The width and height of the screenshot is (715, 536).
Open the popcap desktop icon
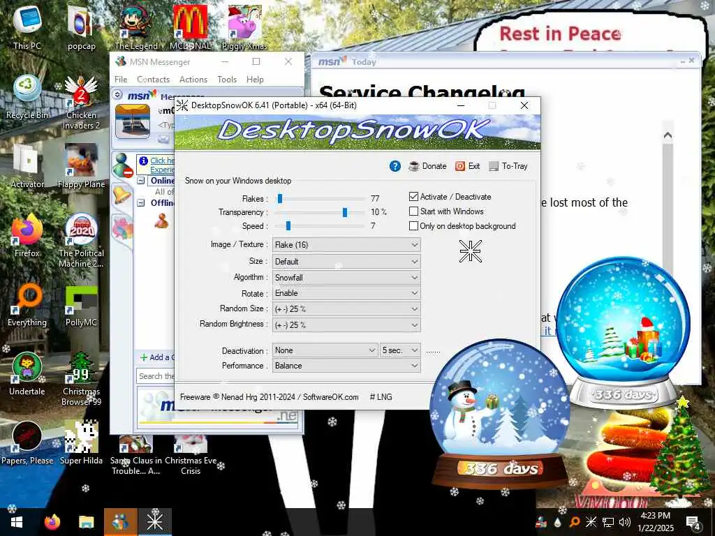pyautogui.click(x=81, y=27)
